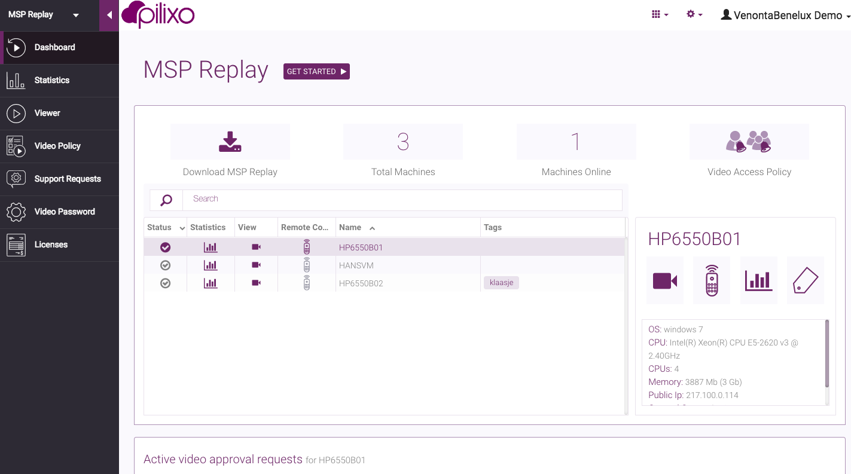View video for HP6550B02 row

256,283
